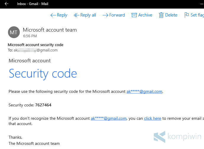Click the Set flag icon

pyautogui.click(x=187, y=15)
